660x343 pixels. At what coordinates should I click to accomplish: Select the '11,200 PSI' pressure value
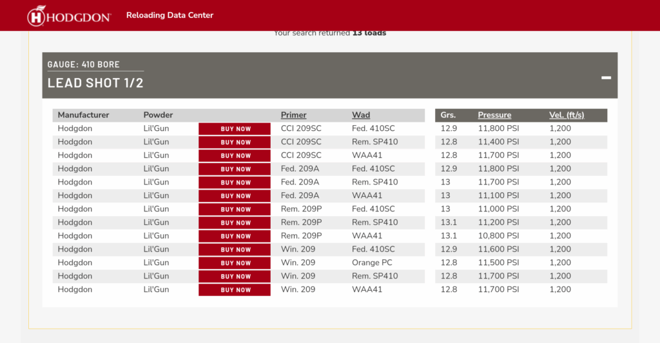tap(498, 222)
